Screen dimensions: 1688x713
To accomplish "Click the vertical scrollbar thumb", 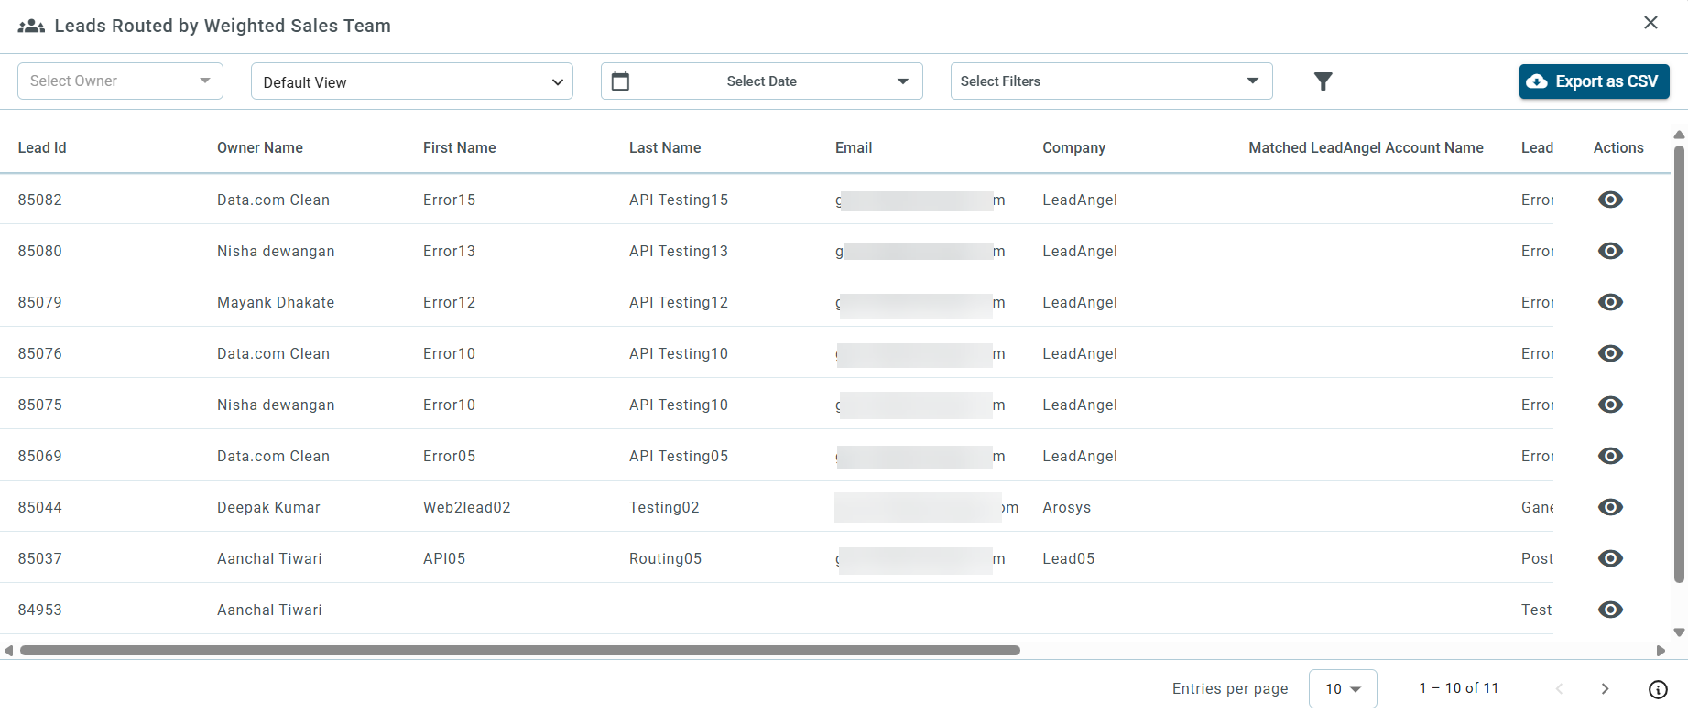I will click(1679, 363).
